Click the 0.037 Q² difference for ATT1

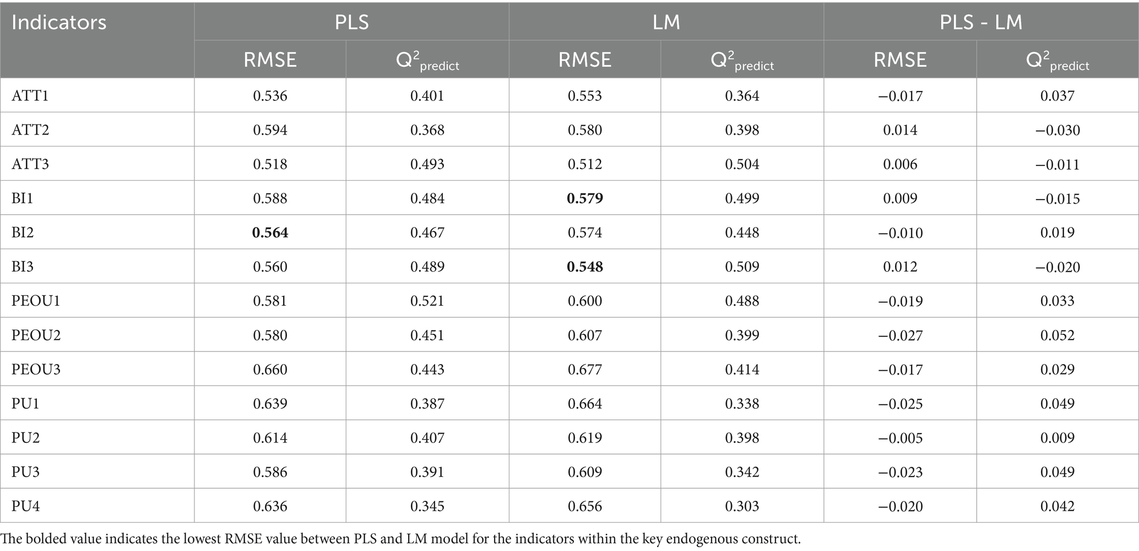[x=1057, y=96]
